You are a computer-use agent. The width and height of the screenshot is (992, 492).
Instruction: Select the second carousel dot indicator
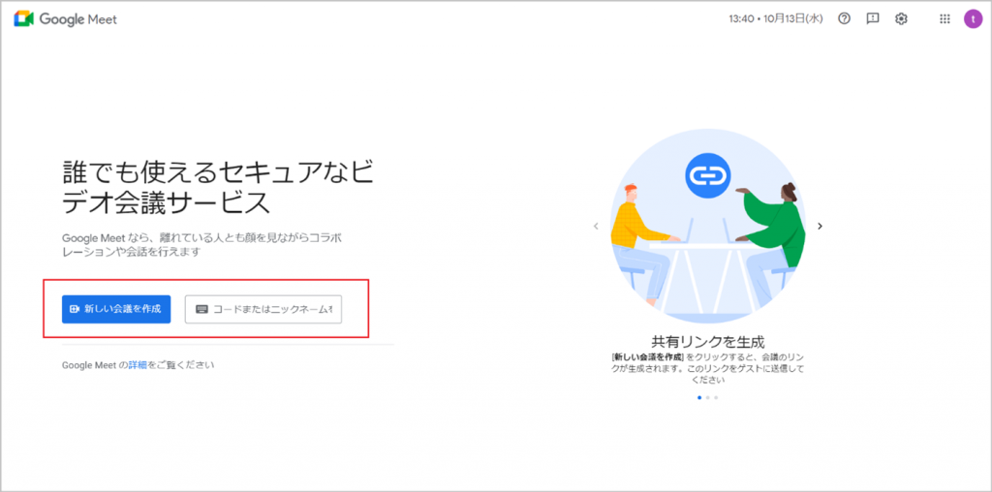tap(707, 398)
